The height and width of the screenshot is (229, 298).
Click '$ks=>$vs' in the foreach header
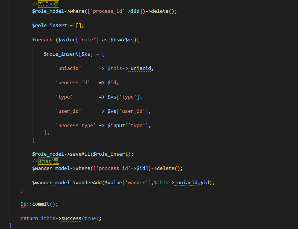click(x=122, y=39)
